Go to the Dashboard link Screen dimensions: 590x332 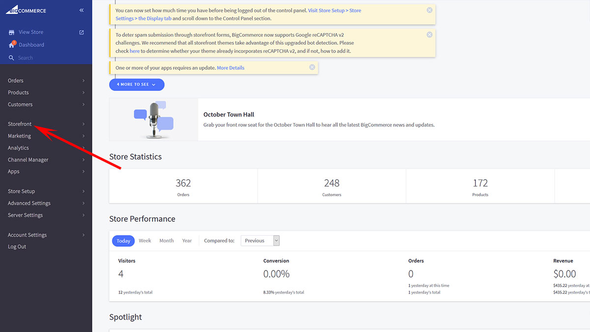[31, 45]
